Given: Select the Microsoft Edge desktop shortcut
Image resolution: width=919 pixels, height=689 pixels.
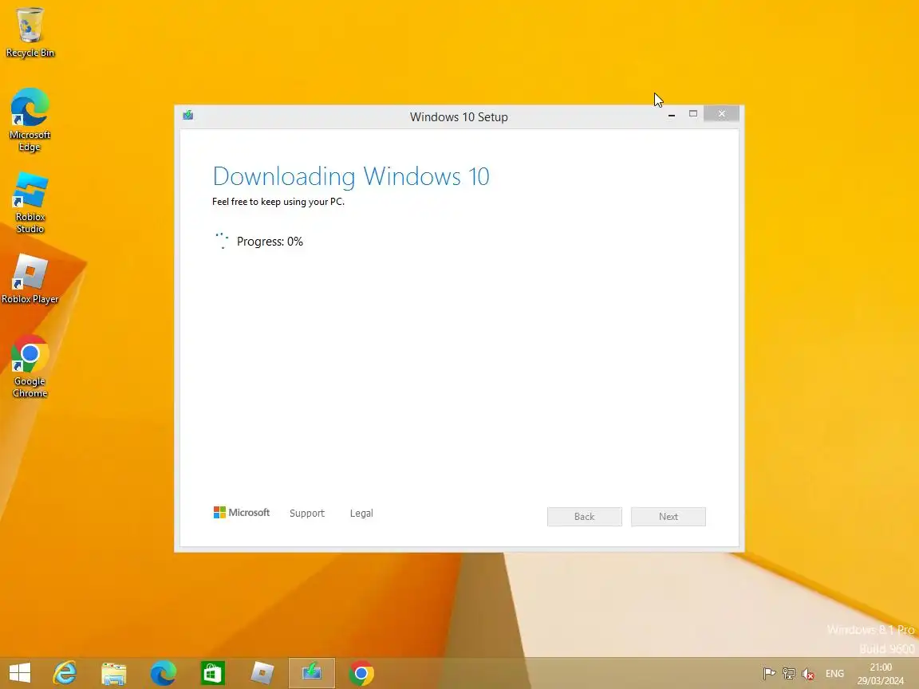Looking at the screenshot, I should [x=30, y=120].
